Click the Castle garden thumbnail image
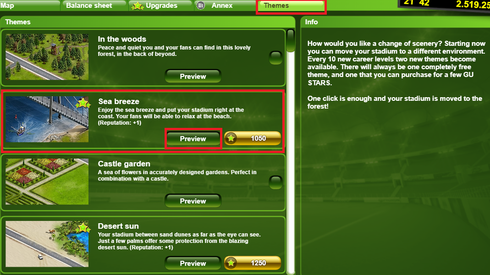Image resolution: width=490 pixels, height=275 pixels. point(47,181)
